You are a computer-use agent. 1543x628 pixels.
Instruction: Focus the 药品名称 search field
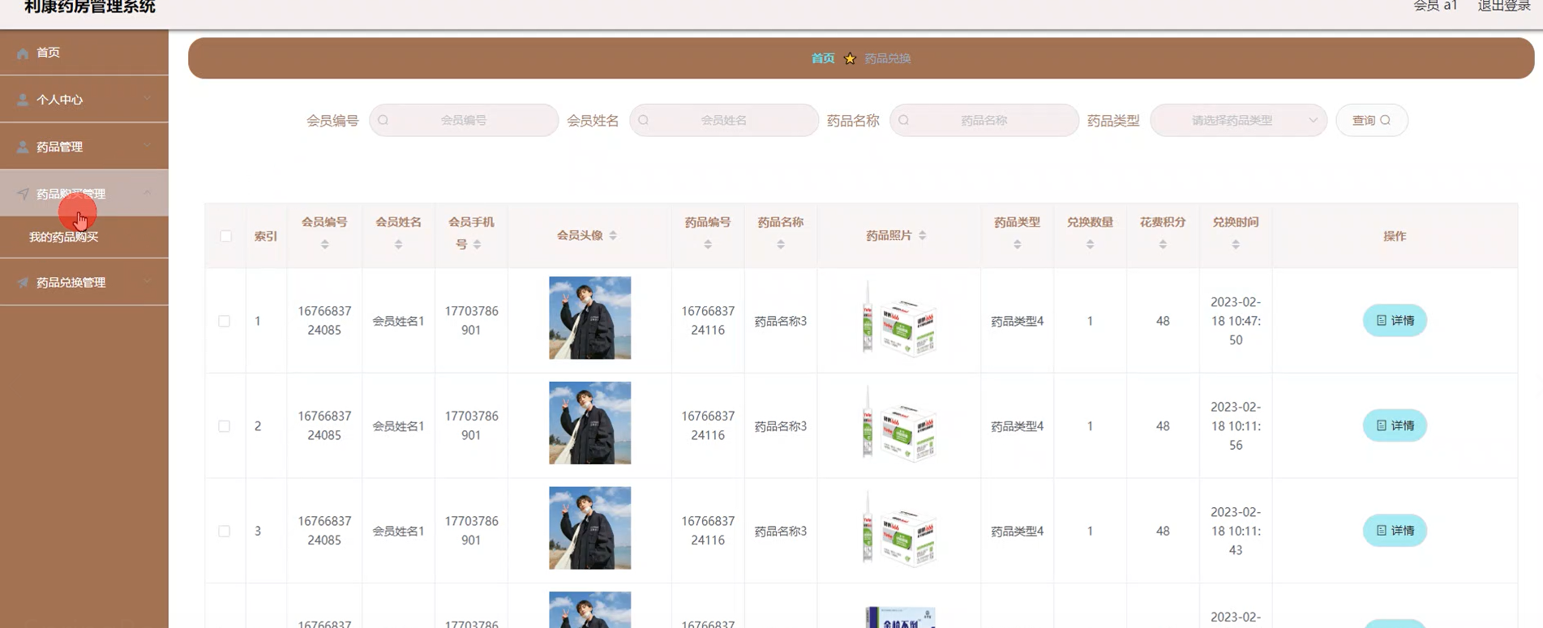984,120
